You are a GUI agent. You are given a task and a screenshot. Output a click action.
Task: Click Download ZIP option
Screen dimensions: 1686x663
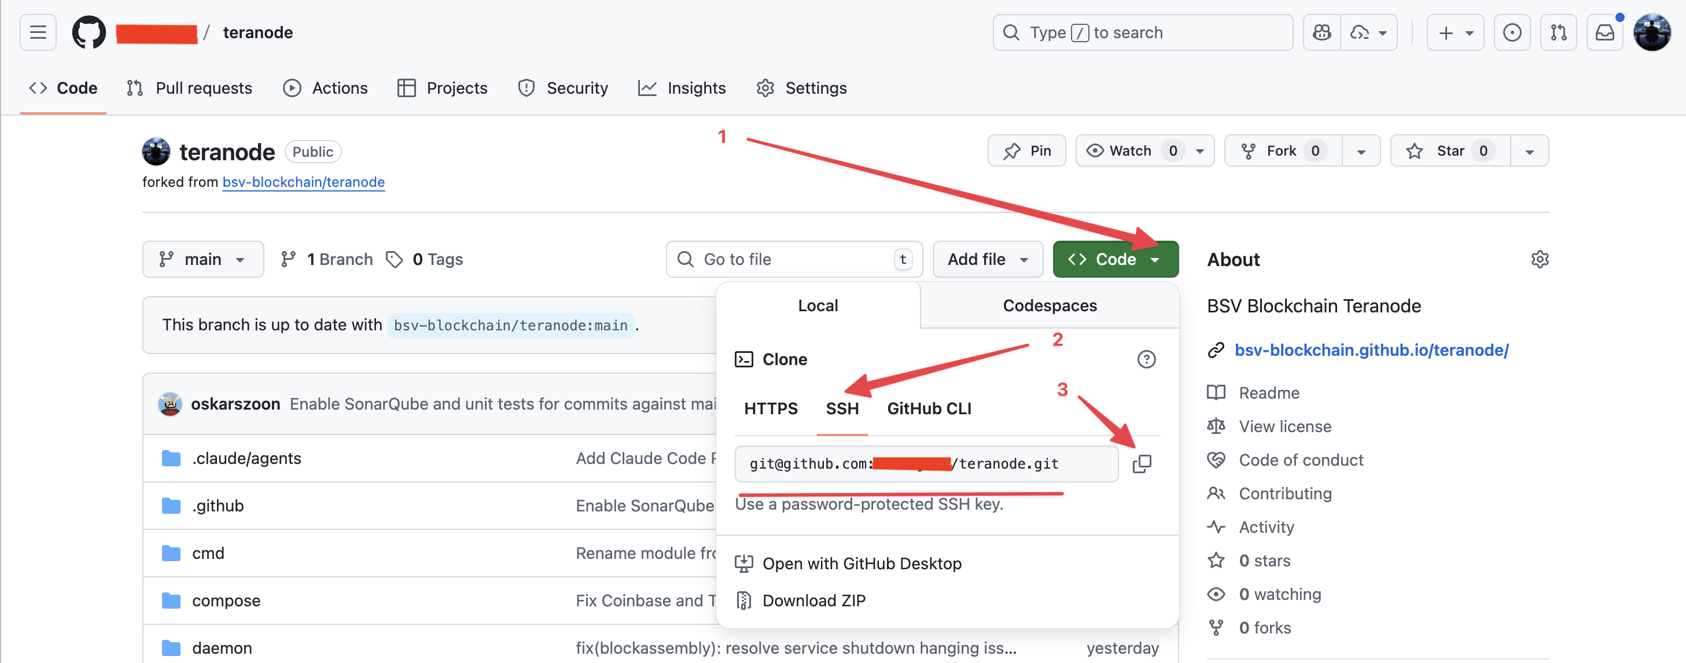[x=813, y=600]
